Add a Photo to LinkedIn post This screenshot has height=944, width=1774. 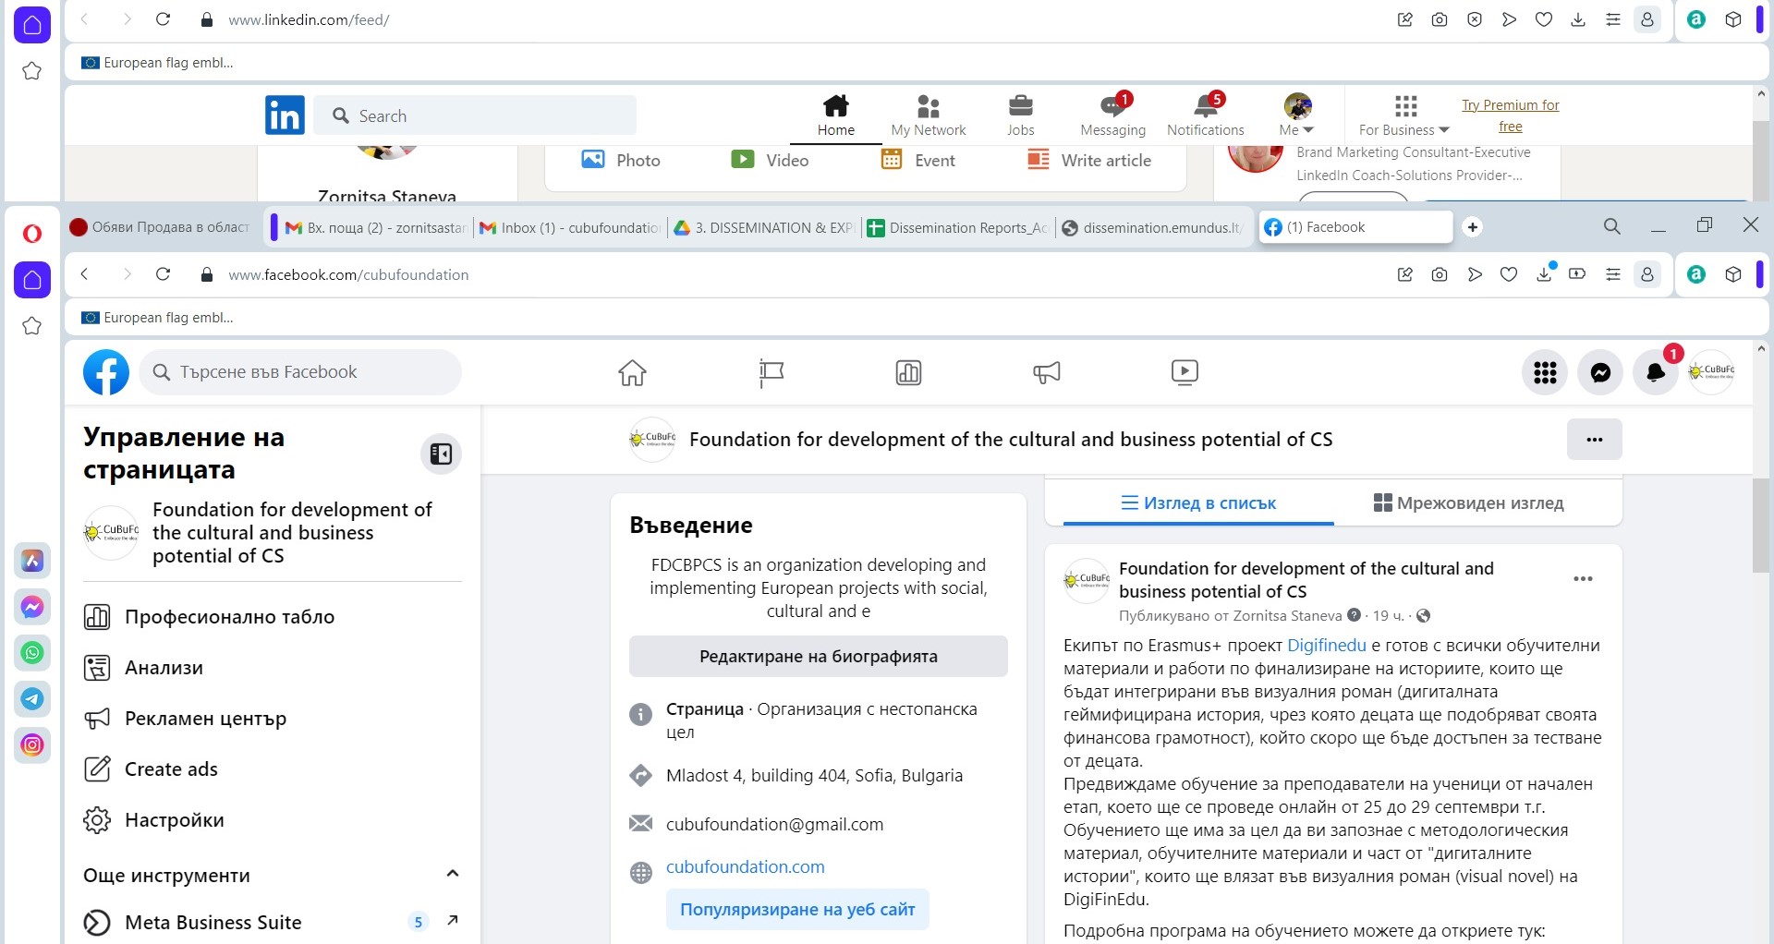click(620, 160)
